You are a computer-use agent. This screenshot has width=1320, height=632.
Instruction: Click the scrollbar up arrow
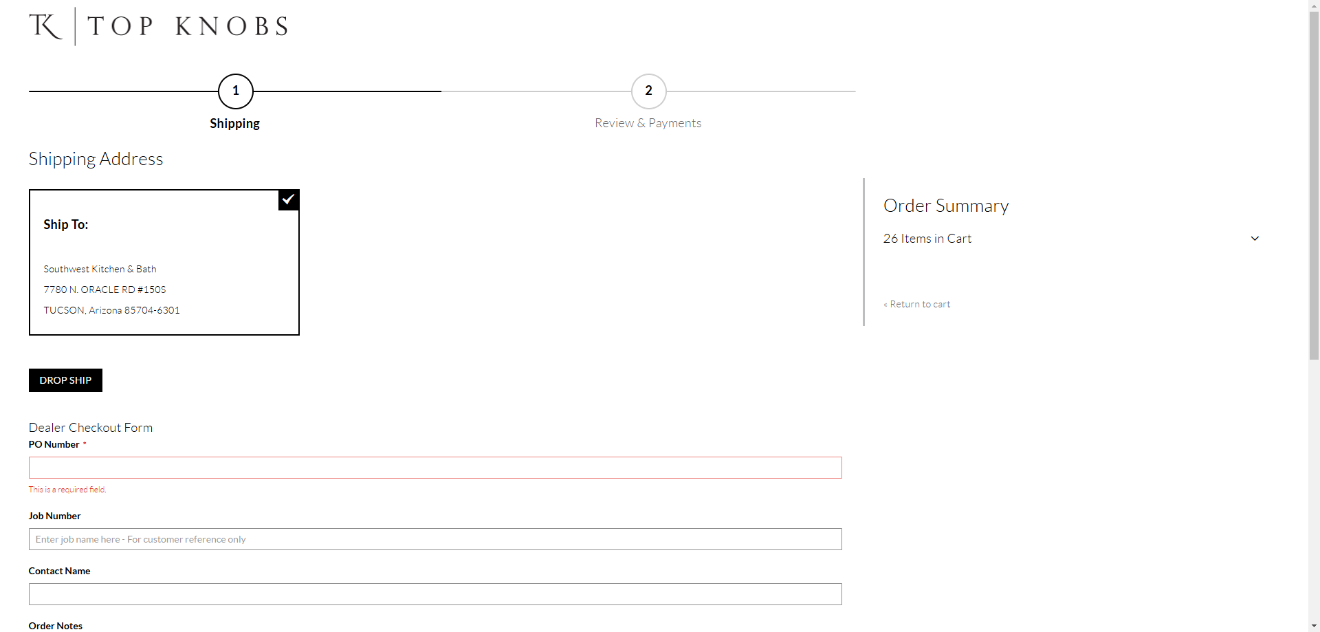click(1314, 6)
